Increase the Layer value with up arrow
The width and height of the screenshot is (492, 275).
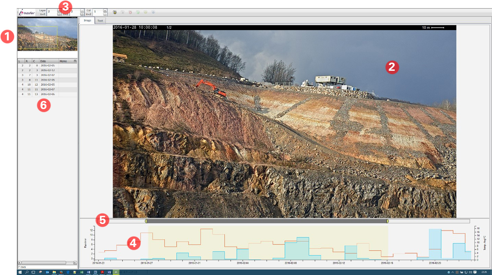[x=59, y=10]
